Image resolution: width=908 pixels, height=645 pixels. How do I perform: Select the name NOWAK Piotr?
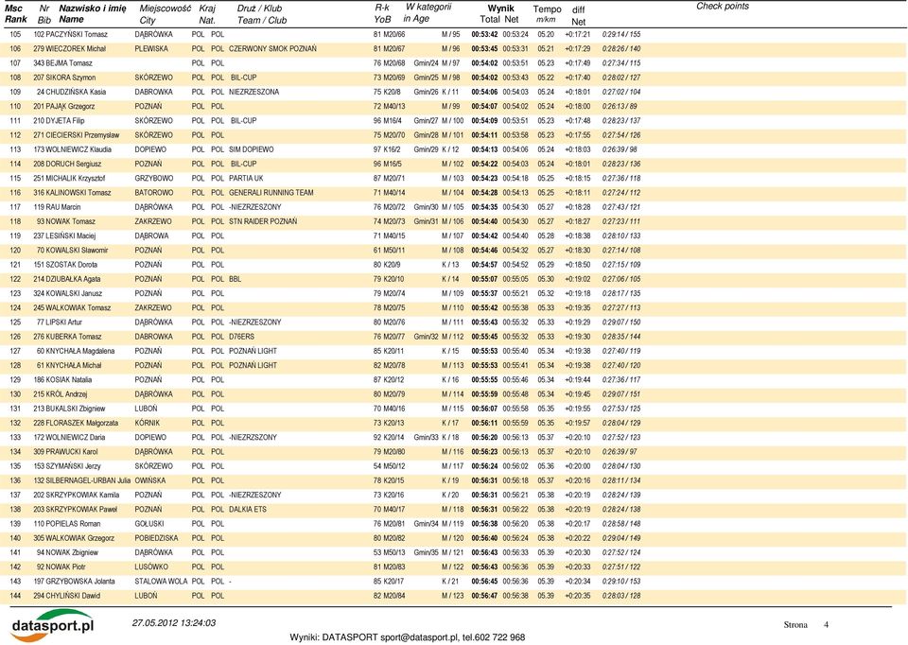[65, 567]
